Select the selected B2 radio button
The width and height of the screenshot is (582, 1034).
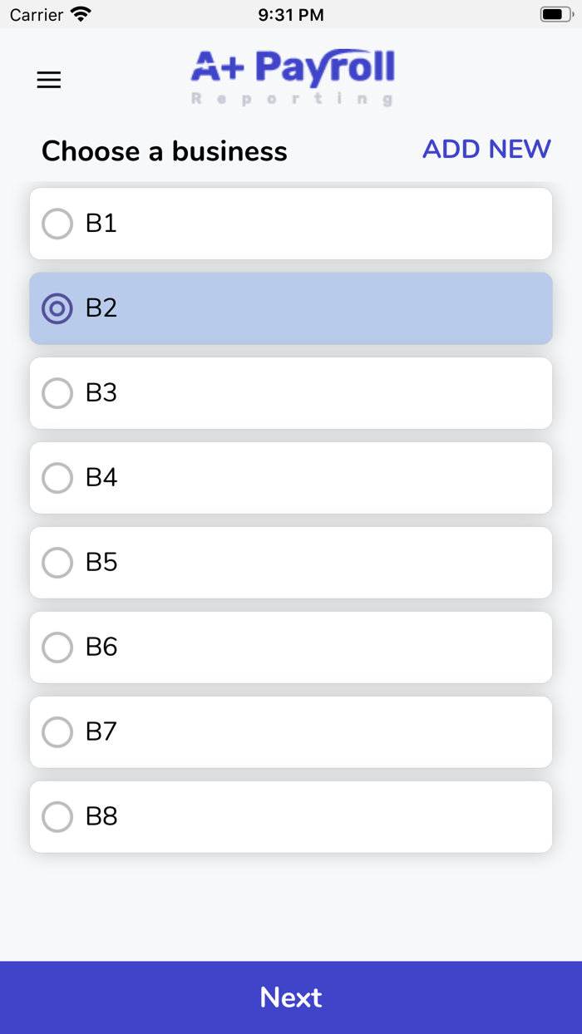pos(57,308)
